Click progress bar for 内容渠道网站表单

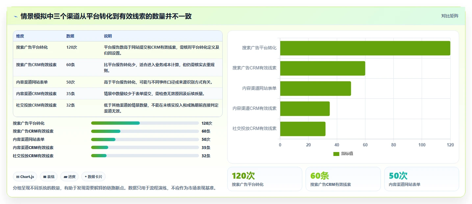(145, 140)
